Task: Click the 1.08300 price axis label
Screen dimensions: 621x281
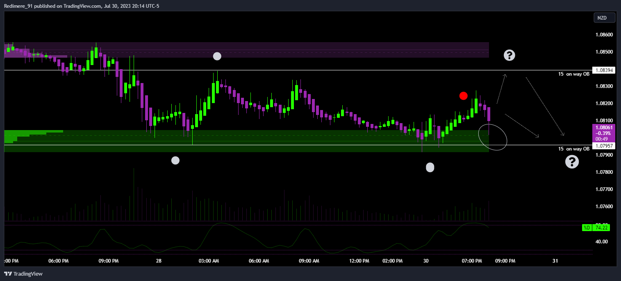Action: pyautogui.click(x=604, y=86)
